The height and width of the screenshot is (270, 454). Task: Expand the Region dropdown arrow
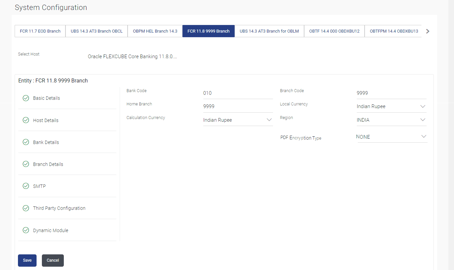point(423,120)
